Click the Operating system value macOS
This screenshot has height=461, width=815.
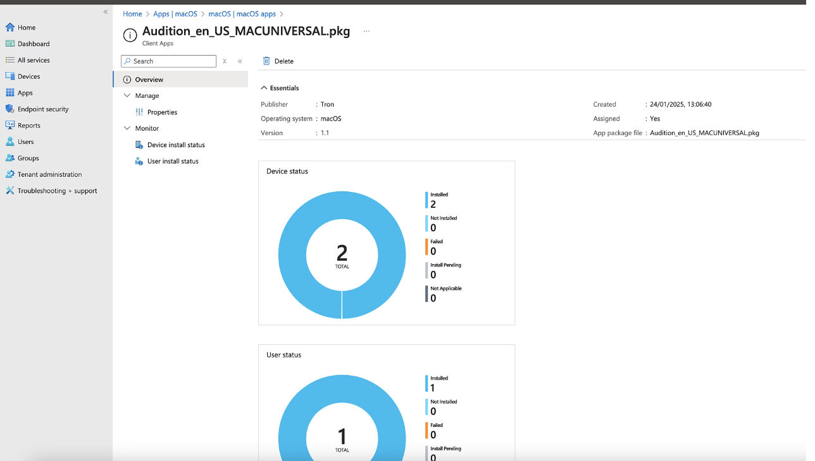pyautogui.click(x=331, y=119)
